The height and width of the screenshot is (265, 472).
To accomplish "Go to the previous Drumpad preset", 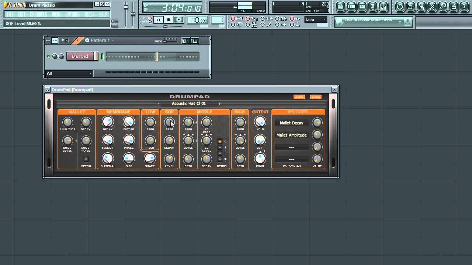I will [x=159, y=104].
